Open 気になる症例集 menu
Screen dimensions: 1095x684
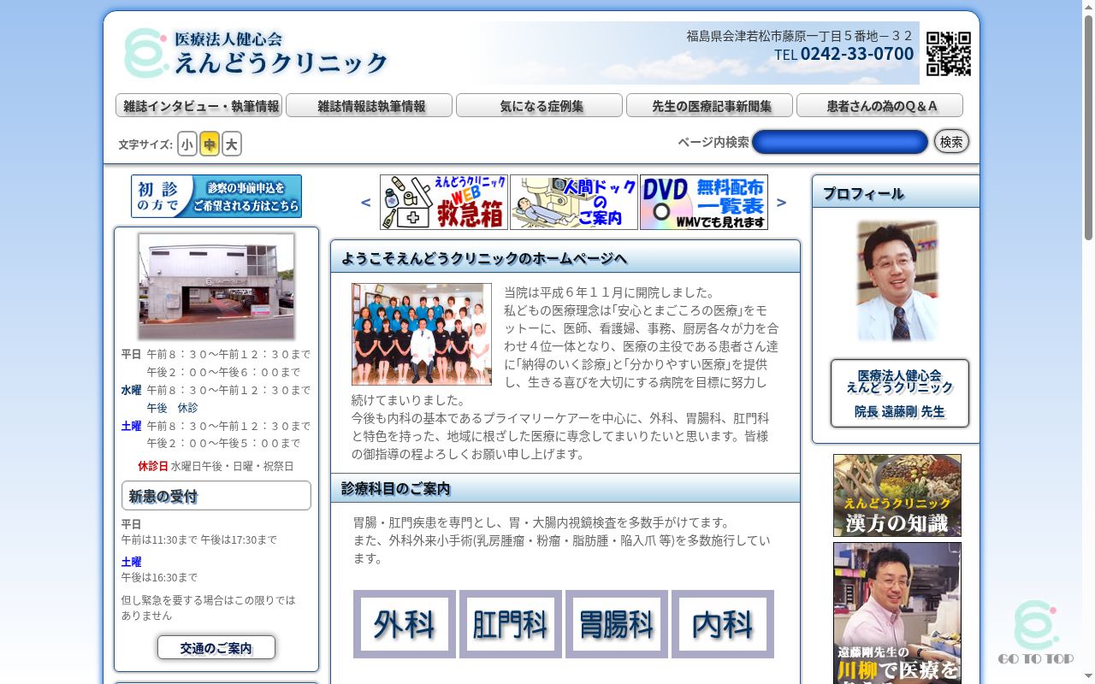coord(539,105)
